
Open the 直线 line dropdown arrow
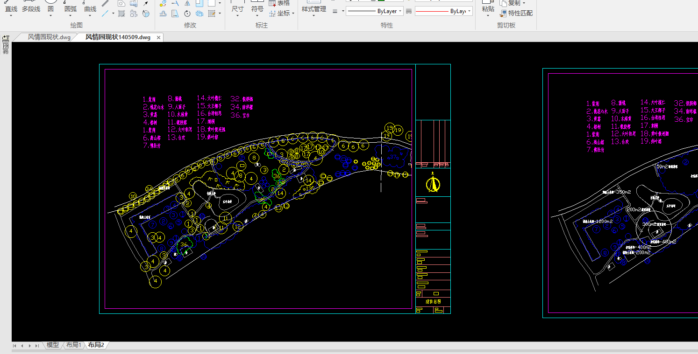click(11, 16)
